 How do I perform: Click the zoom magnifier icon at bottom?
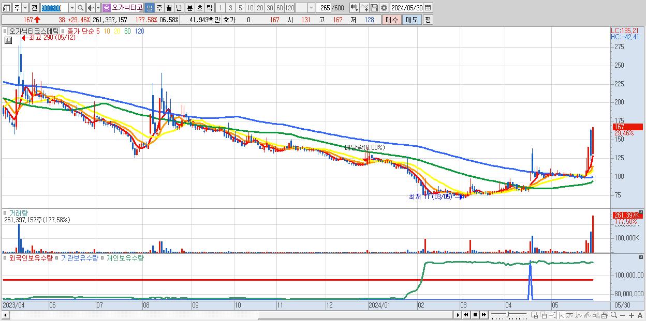(613, 315)
